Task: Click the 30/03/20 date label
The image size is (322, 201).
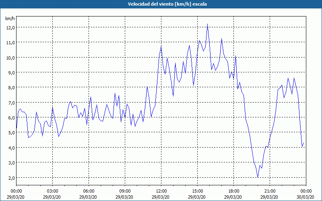Action: pyautogui.click(x=305, y=197)
